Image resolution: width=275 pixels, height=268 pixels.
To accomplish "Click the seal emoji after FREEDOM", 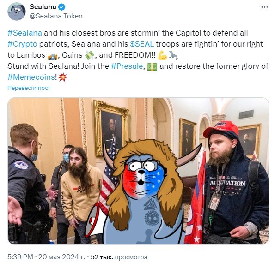I will [x=173, y=55].
